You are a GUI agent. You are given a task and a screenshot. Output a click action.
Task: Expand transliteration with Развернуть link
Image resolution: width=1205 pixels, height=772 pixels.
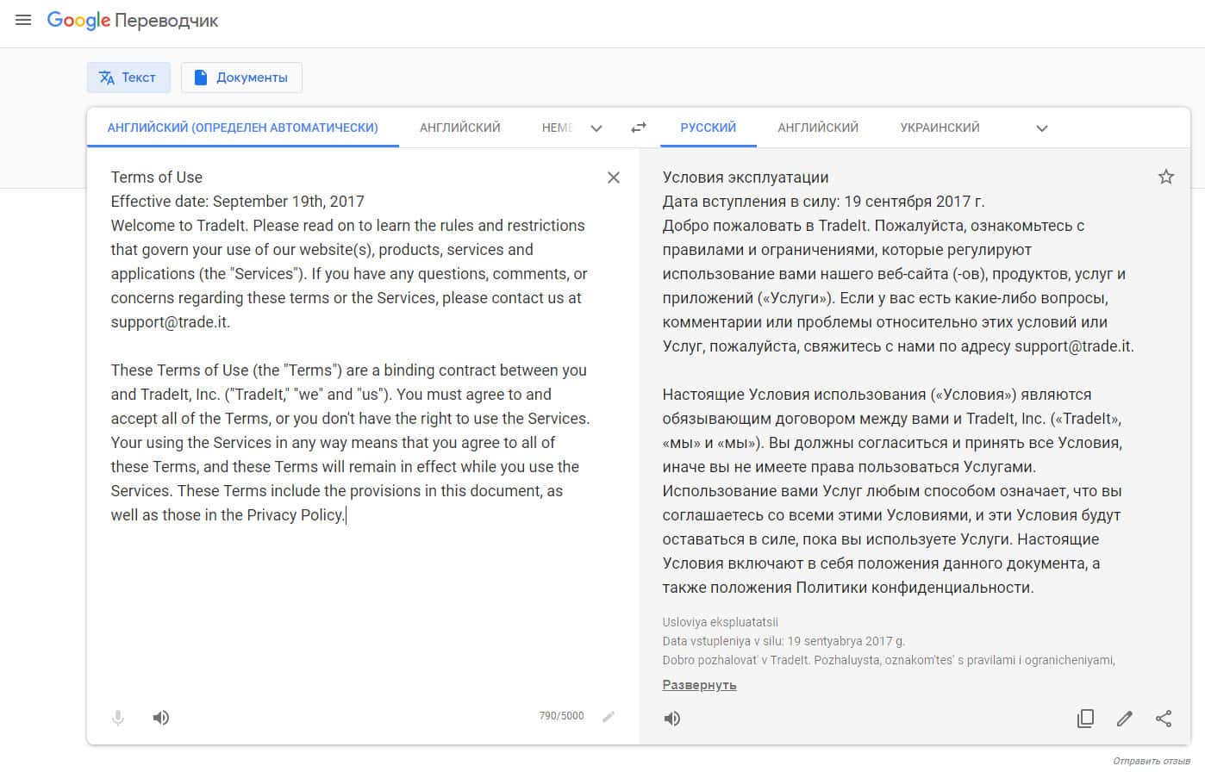699,685
